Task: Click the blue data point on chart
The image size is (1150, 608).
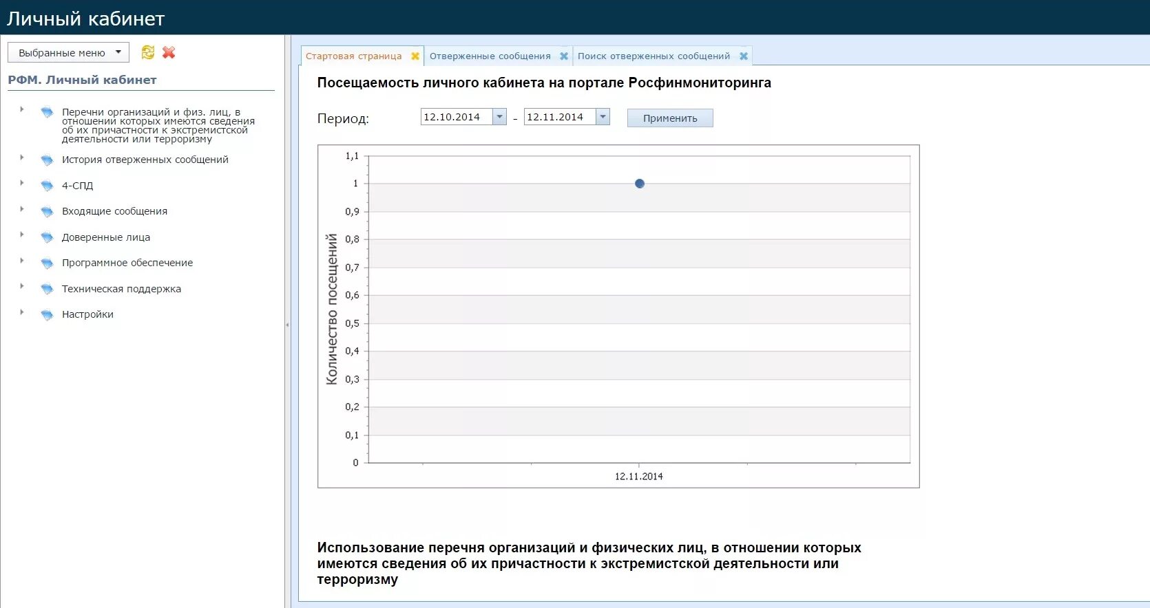Action: coord(640,184)
